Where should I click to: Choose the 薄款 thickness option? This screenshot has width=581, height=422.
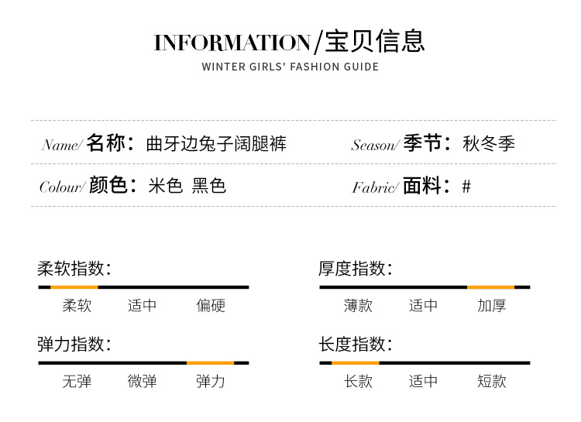tap(358, 306)
